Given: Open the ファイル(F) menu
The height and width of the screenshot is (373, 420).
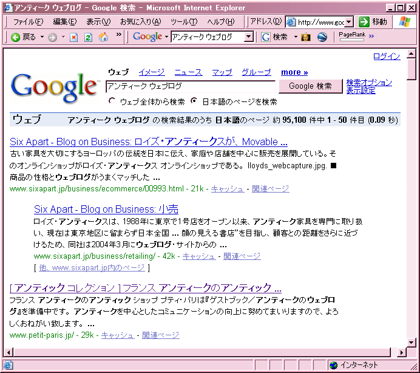Looking at the screenshot, I should point(29,22).
